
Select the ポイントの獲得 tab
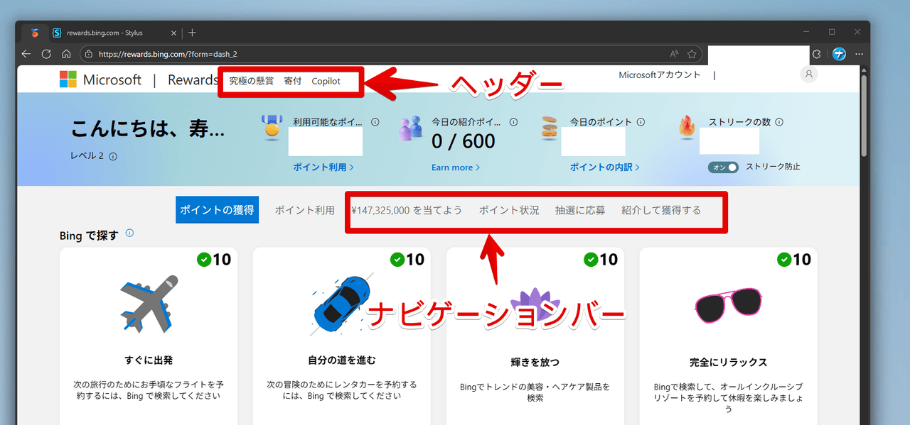tap(217, 210)
